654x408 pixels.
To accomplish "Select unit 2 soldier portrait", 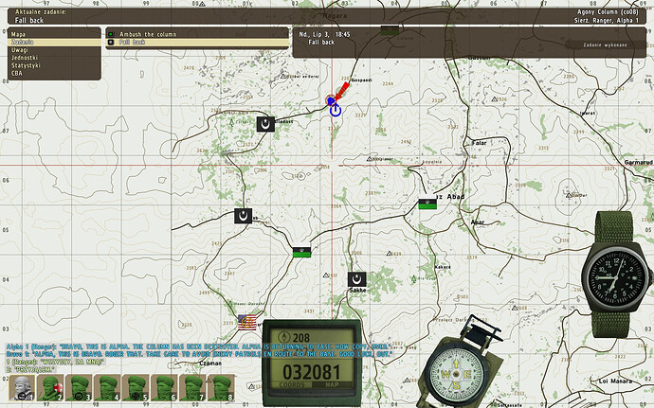I will 47,387.
